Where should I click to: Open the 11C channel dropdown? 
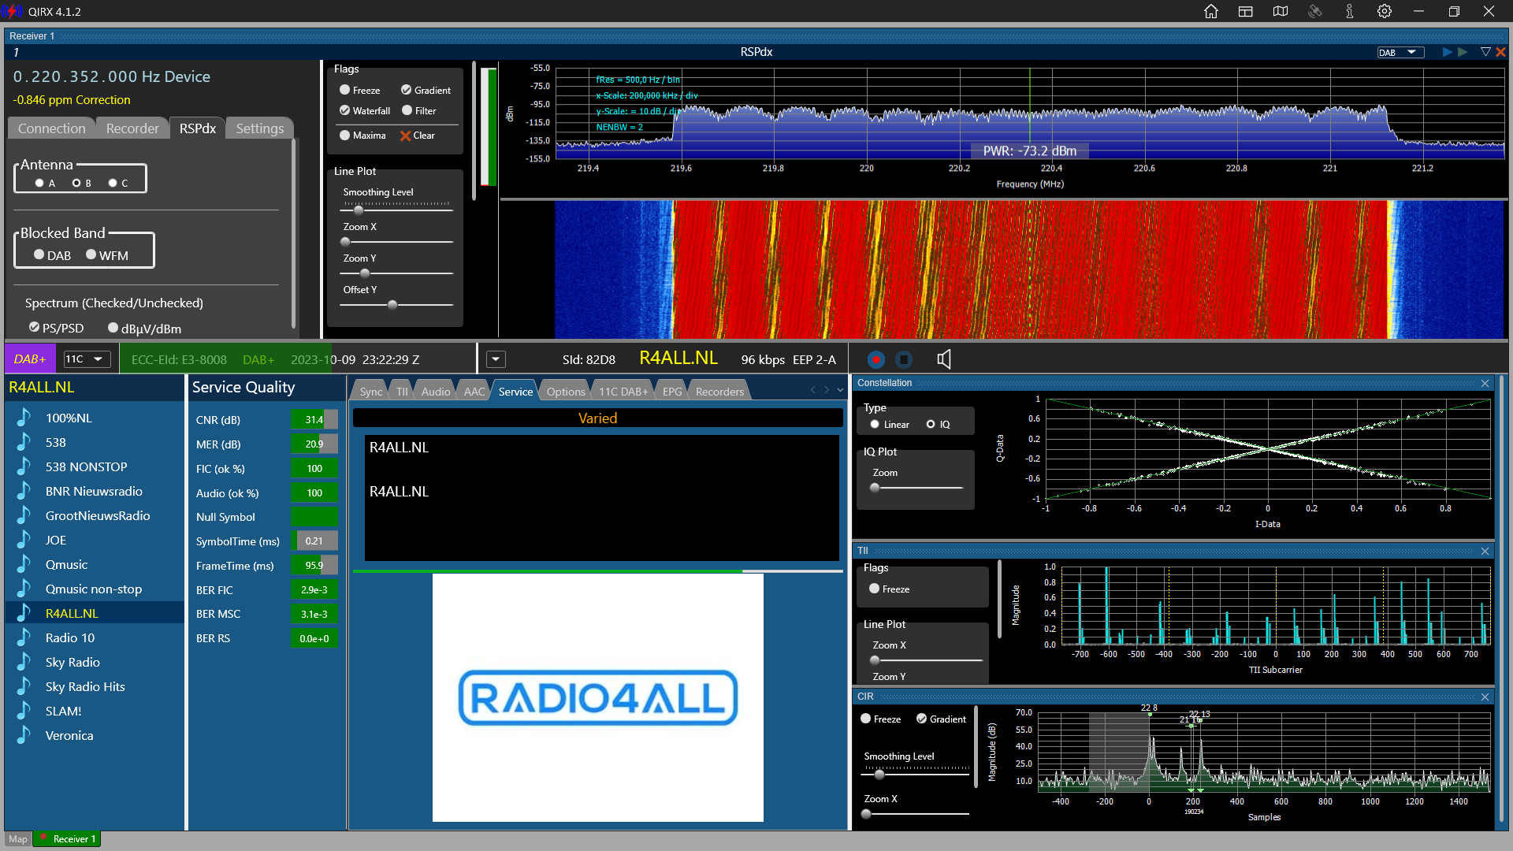click(87, 359)
